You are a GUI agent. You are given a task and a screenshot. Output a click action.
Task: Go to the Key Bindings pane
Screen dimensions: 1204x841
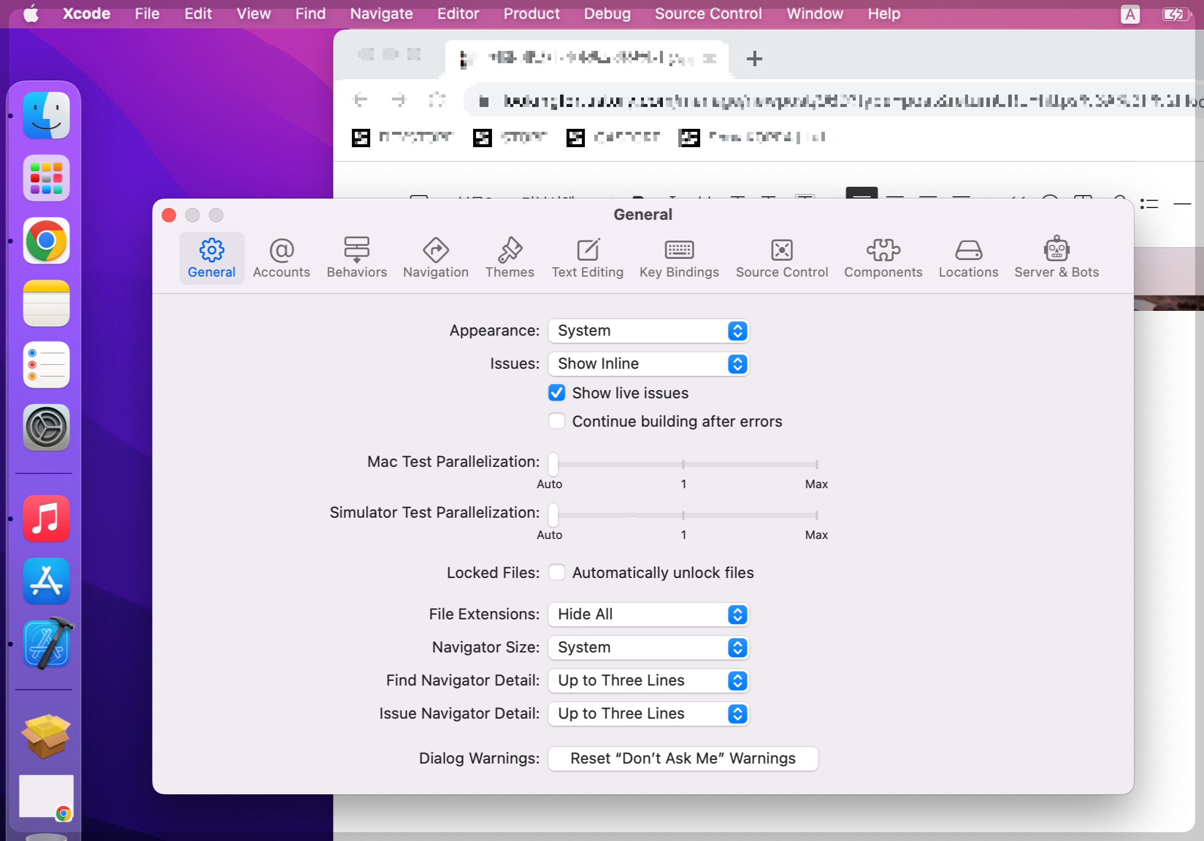point(678,258)
